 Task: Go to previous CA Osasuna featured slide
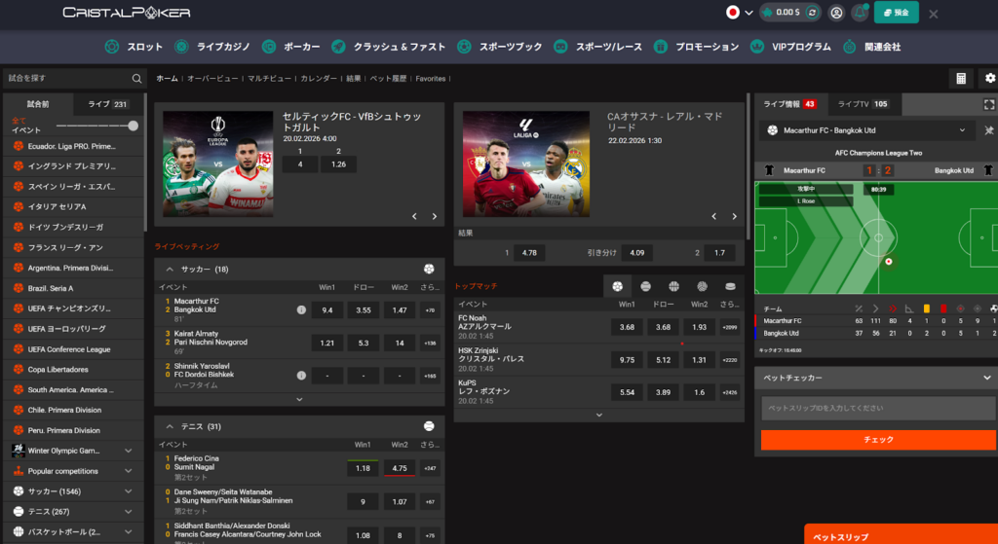click(x=713, y=217)
